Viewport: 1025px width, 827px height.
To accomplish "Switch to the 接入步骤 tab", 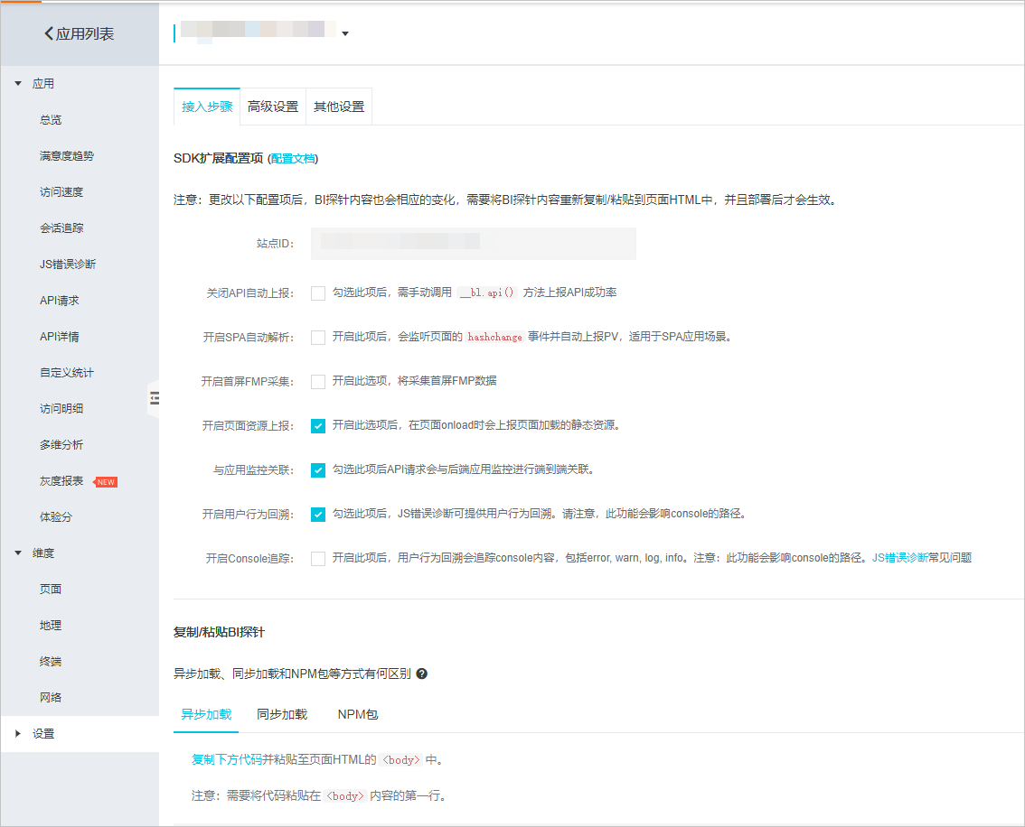I will coord(207,107).
